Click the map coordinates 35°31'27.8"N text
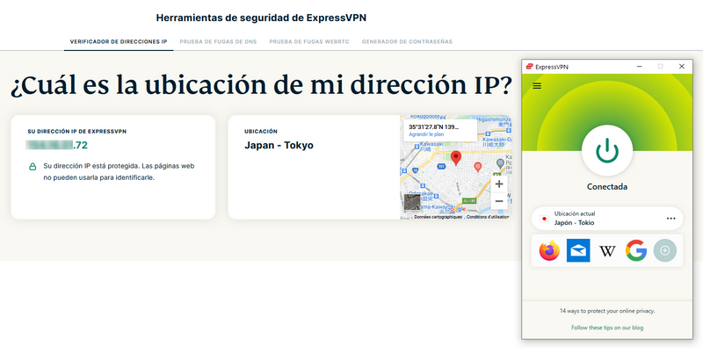The height and width of the screenshot is (353, 703). (433, 126)
